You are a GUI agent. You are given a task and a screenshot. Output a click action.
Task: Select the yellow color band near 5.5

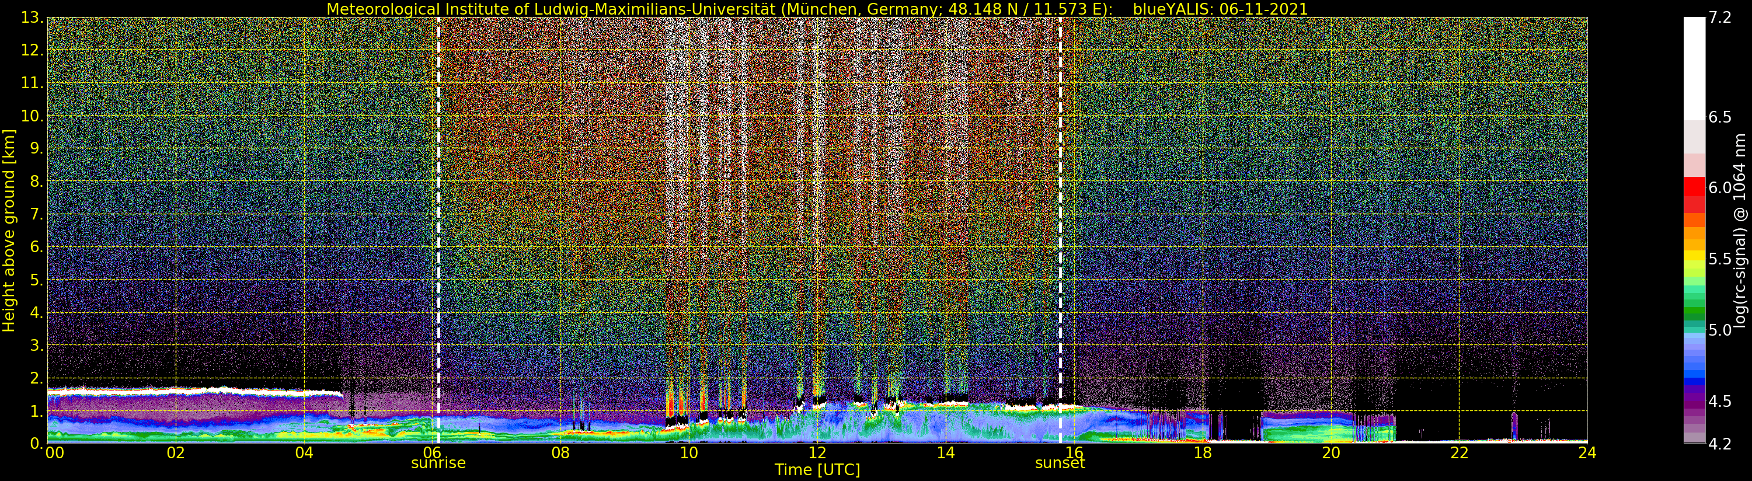click(1694, 257)
